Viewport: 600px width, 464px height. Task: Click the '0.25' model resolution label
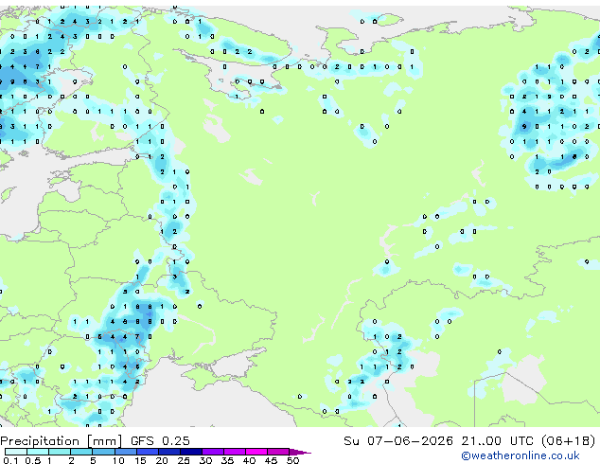point(176,441)
